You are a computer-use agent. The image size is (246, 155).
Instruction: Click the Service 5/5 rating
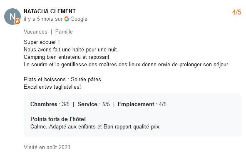94,104
